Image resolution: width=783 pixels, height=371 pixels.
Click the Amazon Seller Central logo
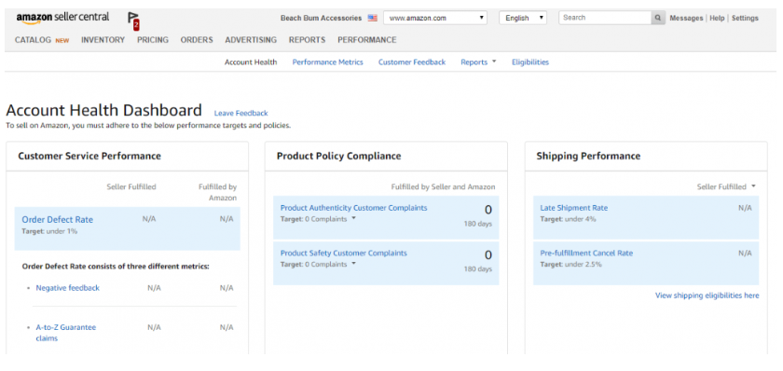tap(62, 18)
